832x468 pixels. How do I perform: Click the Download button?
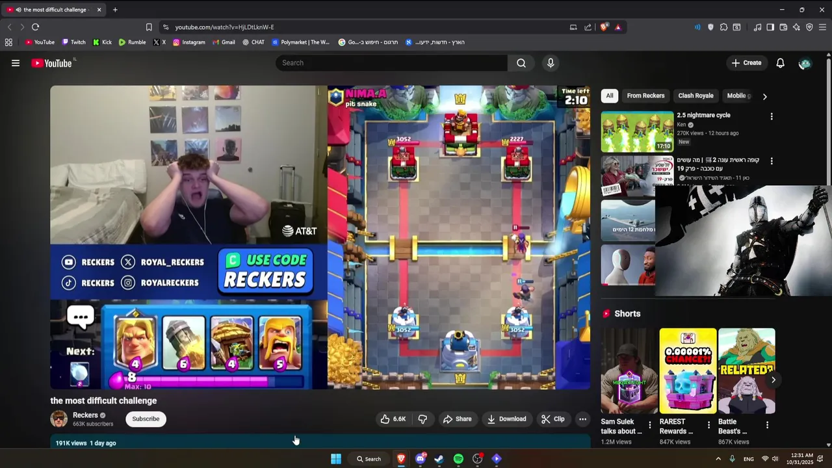click(x=507, y=419)
